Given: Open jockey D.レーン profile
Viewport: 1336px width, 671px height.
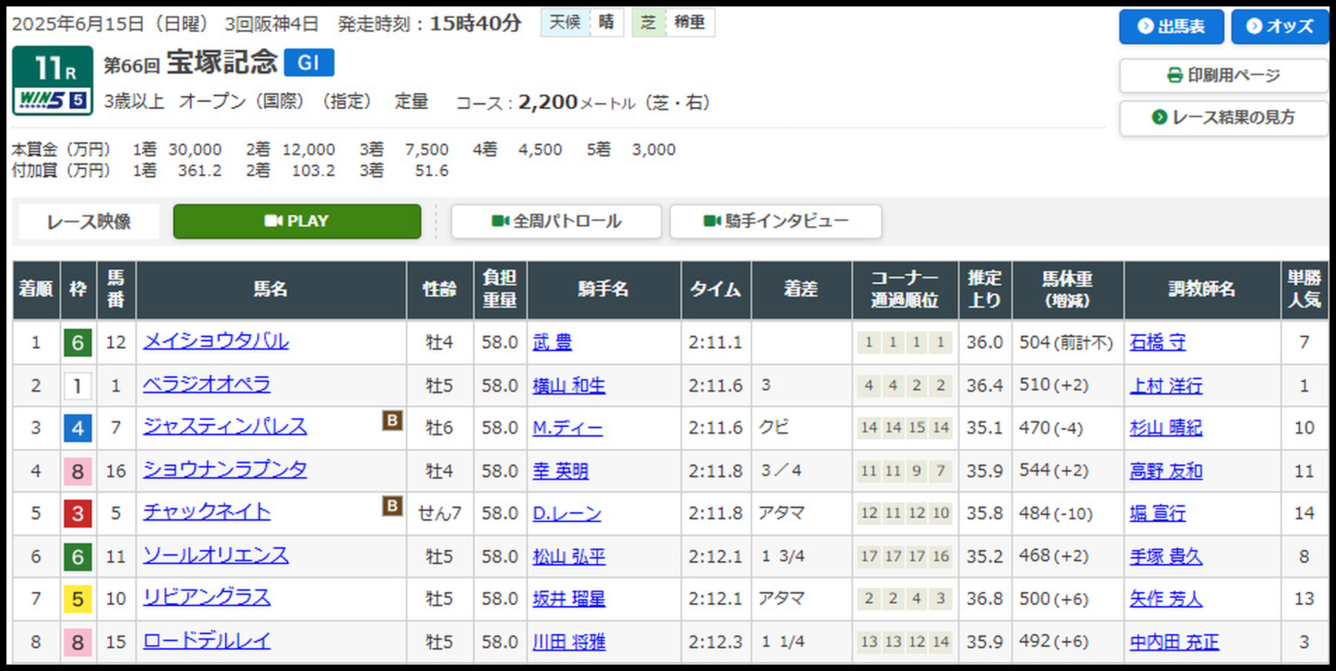Looking at the screenshot, I should tap(567, 513).
